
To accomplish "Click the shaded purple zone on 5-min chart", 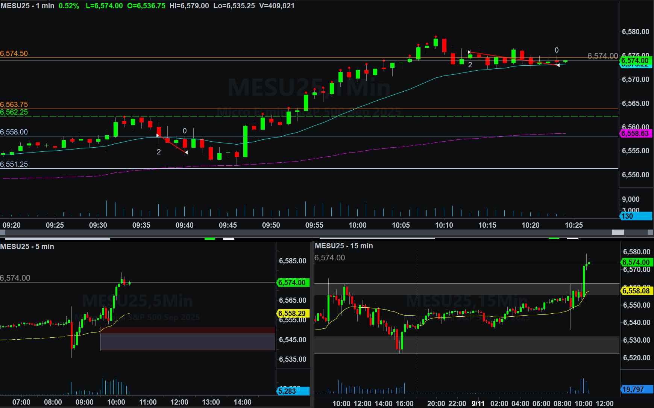I will [x=187, y=342].
